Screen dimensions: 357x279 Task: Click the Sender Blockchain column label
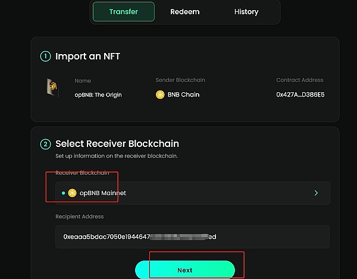180,80
